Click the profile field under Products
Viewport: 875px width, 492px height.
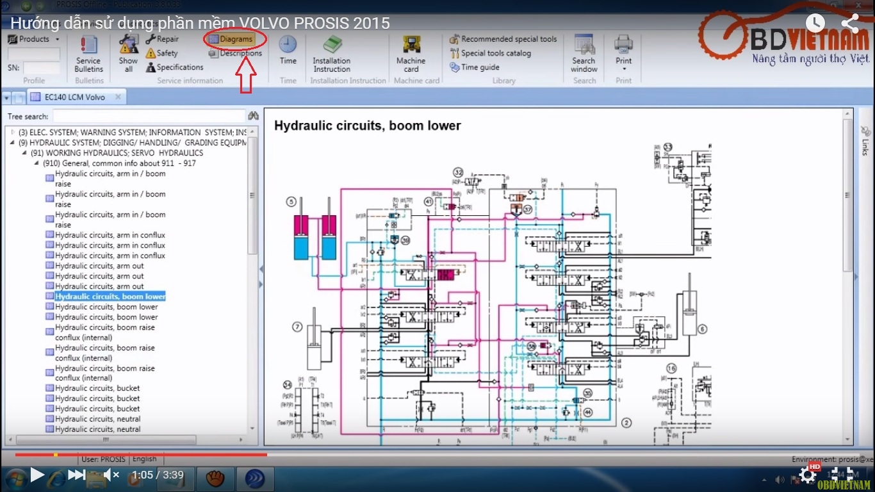click(x=33, y=54)
